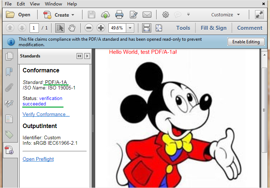Open the Fill & Sign pane
The width and height of the screenshot is (270, 188).
(213, 28)
